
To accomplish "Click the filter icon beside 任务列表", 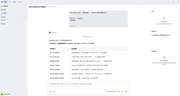I will (x=25, y=17).
